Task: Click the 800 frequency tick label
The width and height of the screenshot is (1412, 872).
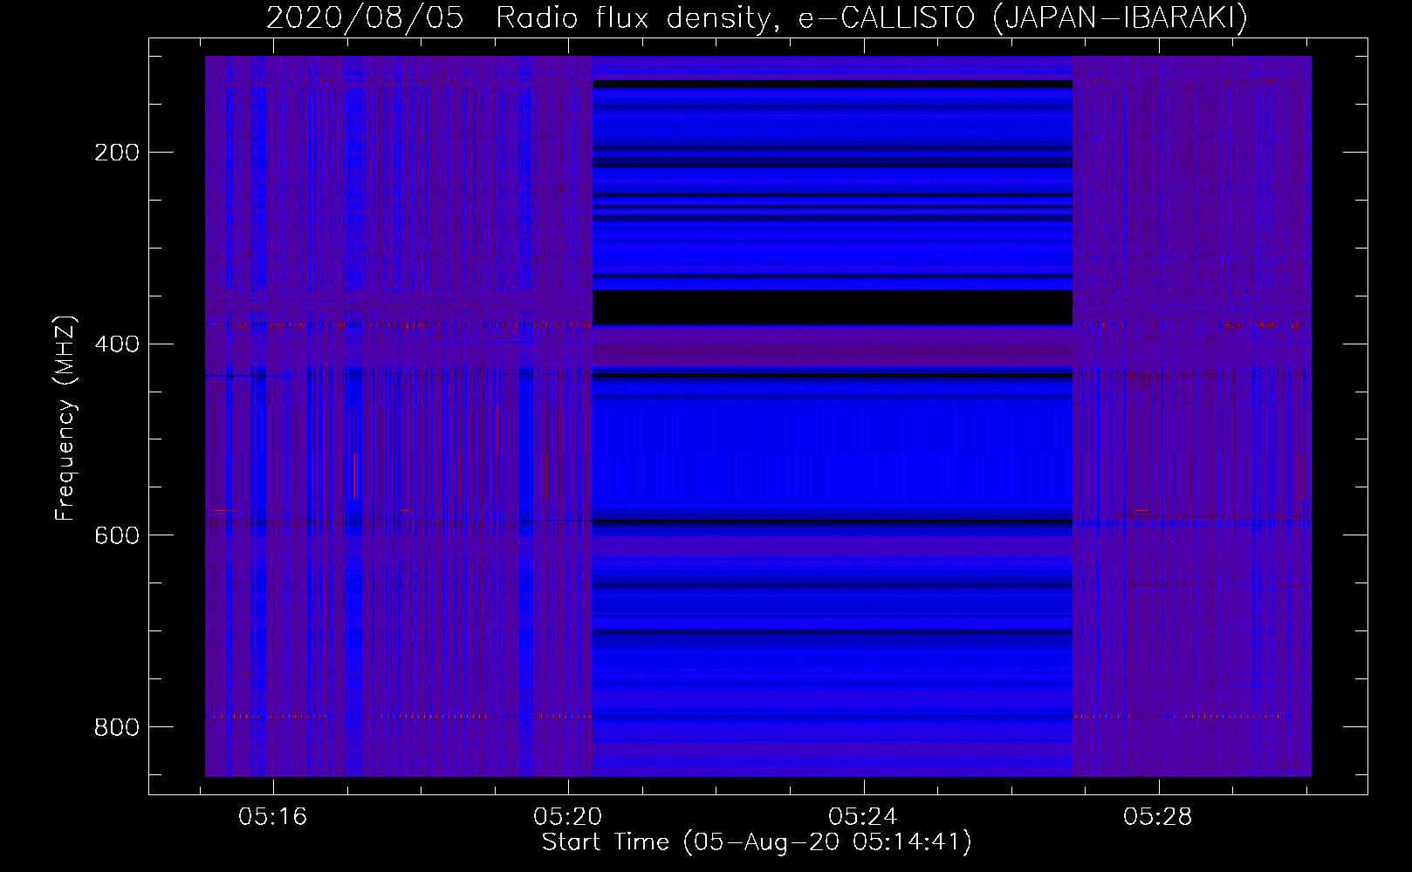Action: point(117,727)
